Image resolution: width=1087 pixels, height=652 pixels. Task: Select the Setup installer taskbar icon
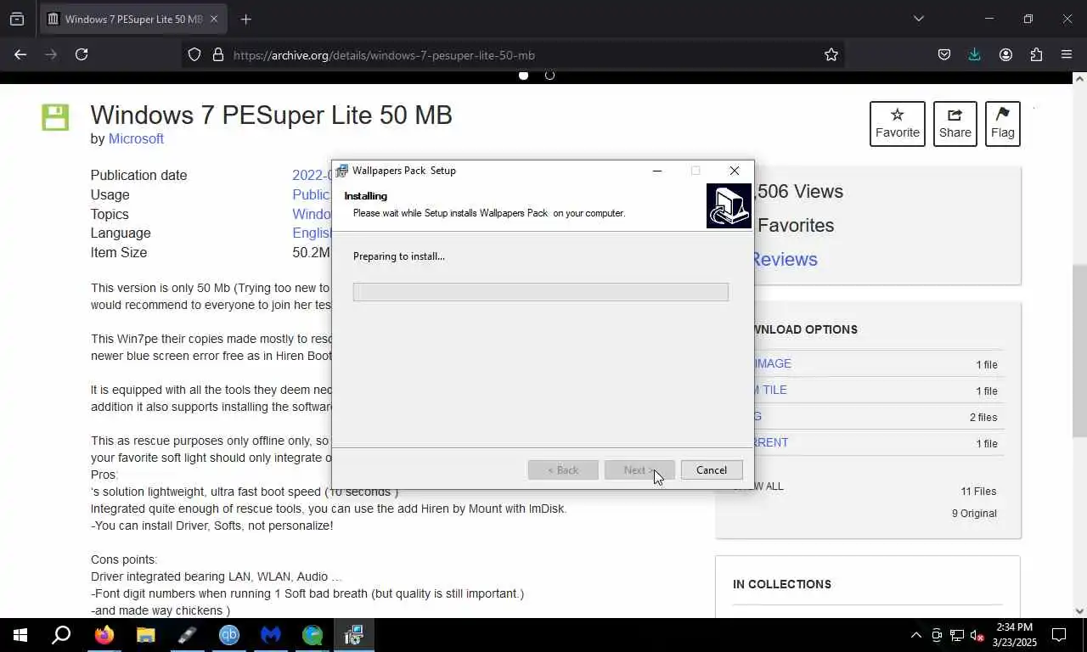(354, 635)
